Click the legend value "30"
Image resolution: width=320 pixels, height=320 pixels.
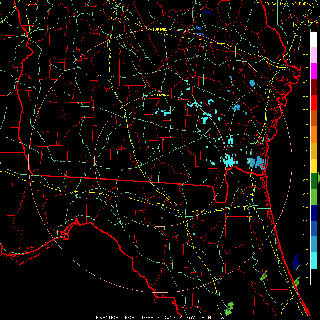305,165
